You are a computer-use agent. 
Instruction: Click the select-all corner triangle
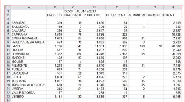(x=8, y=7)
